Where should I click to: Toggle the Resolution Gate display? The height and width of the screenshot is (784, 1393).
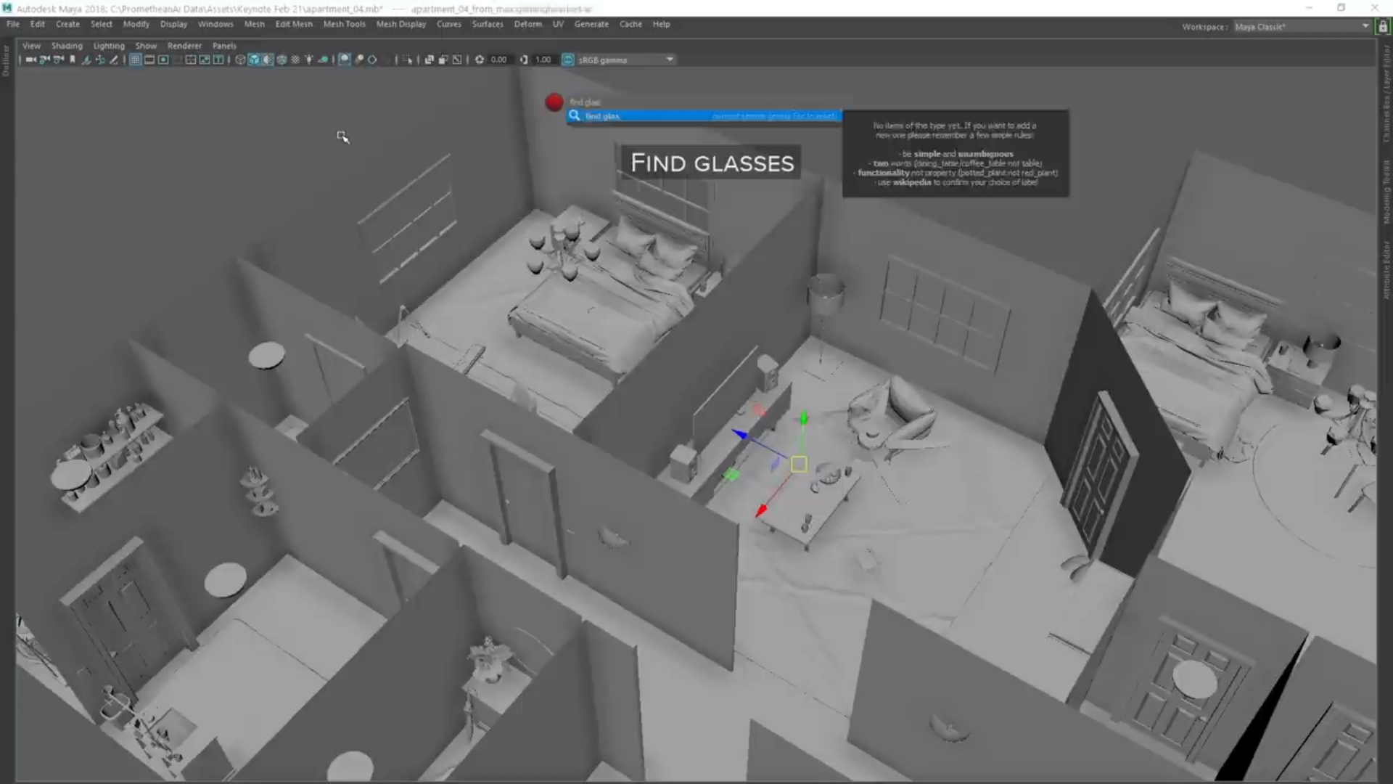coord(163,60)
